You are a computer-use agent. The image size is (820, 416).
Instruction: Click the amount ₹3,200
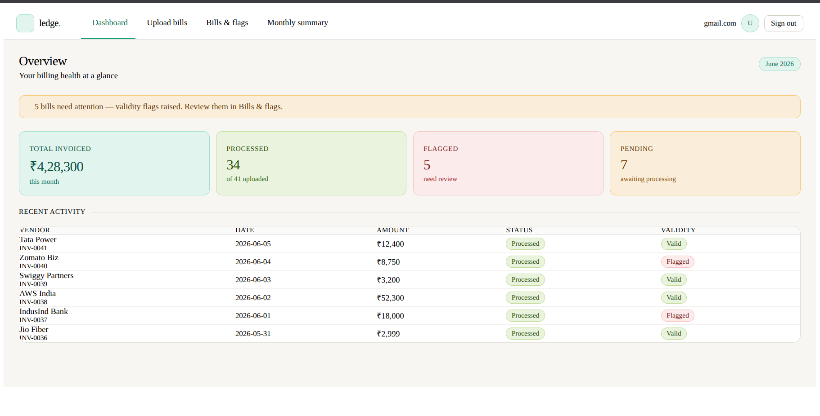tap(388, 280)
